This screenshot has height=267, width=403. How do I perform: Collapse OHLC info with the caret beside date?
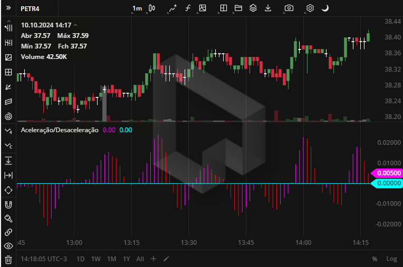[75, 25]
